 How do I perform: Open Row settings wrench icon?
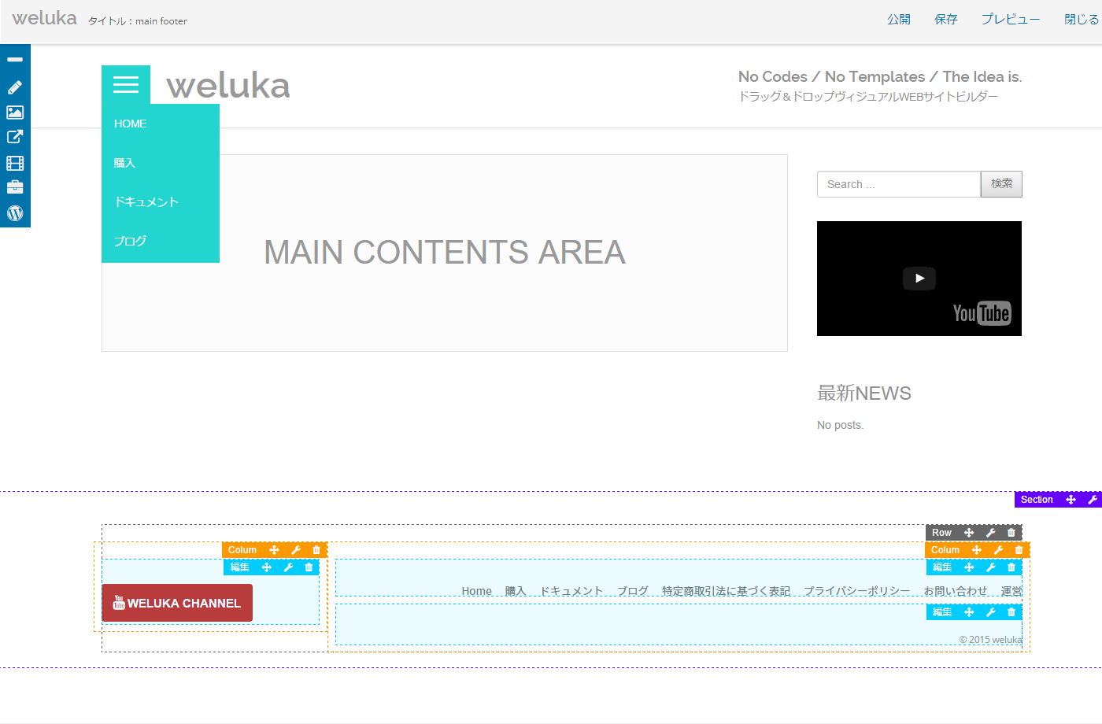991,533
